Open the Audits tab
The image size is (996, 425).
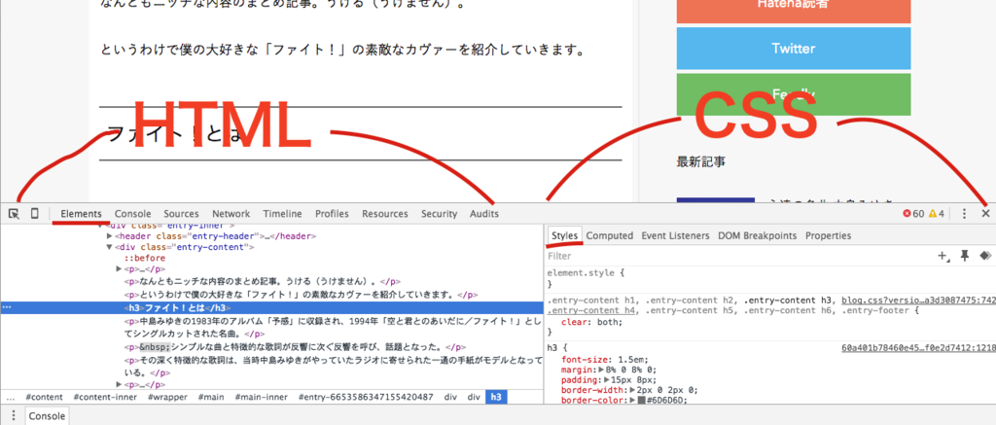484,213
